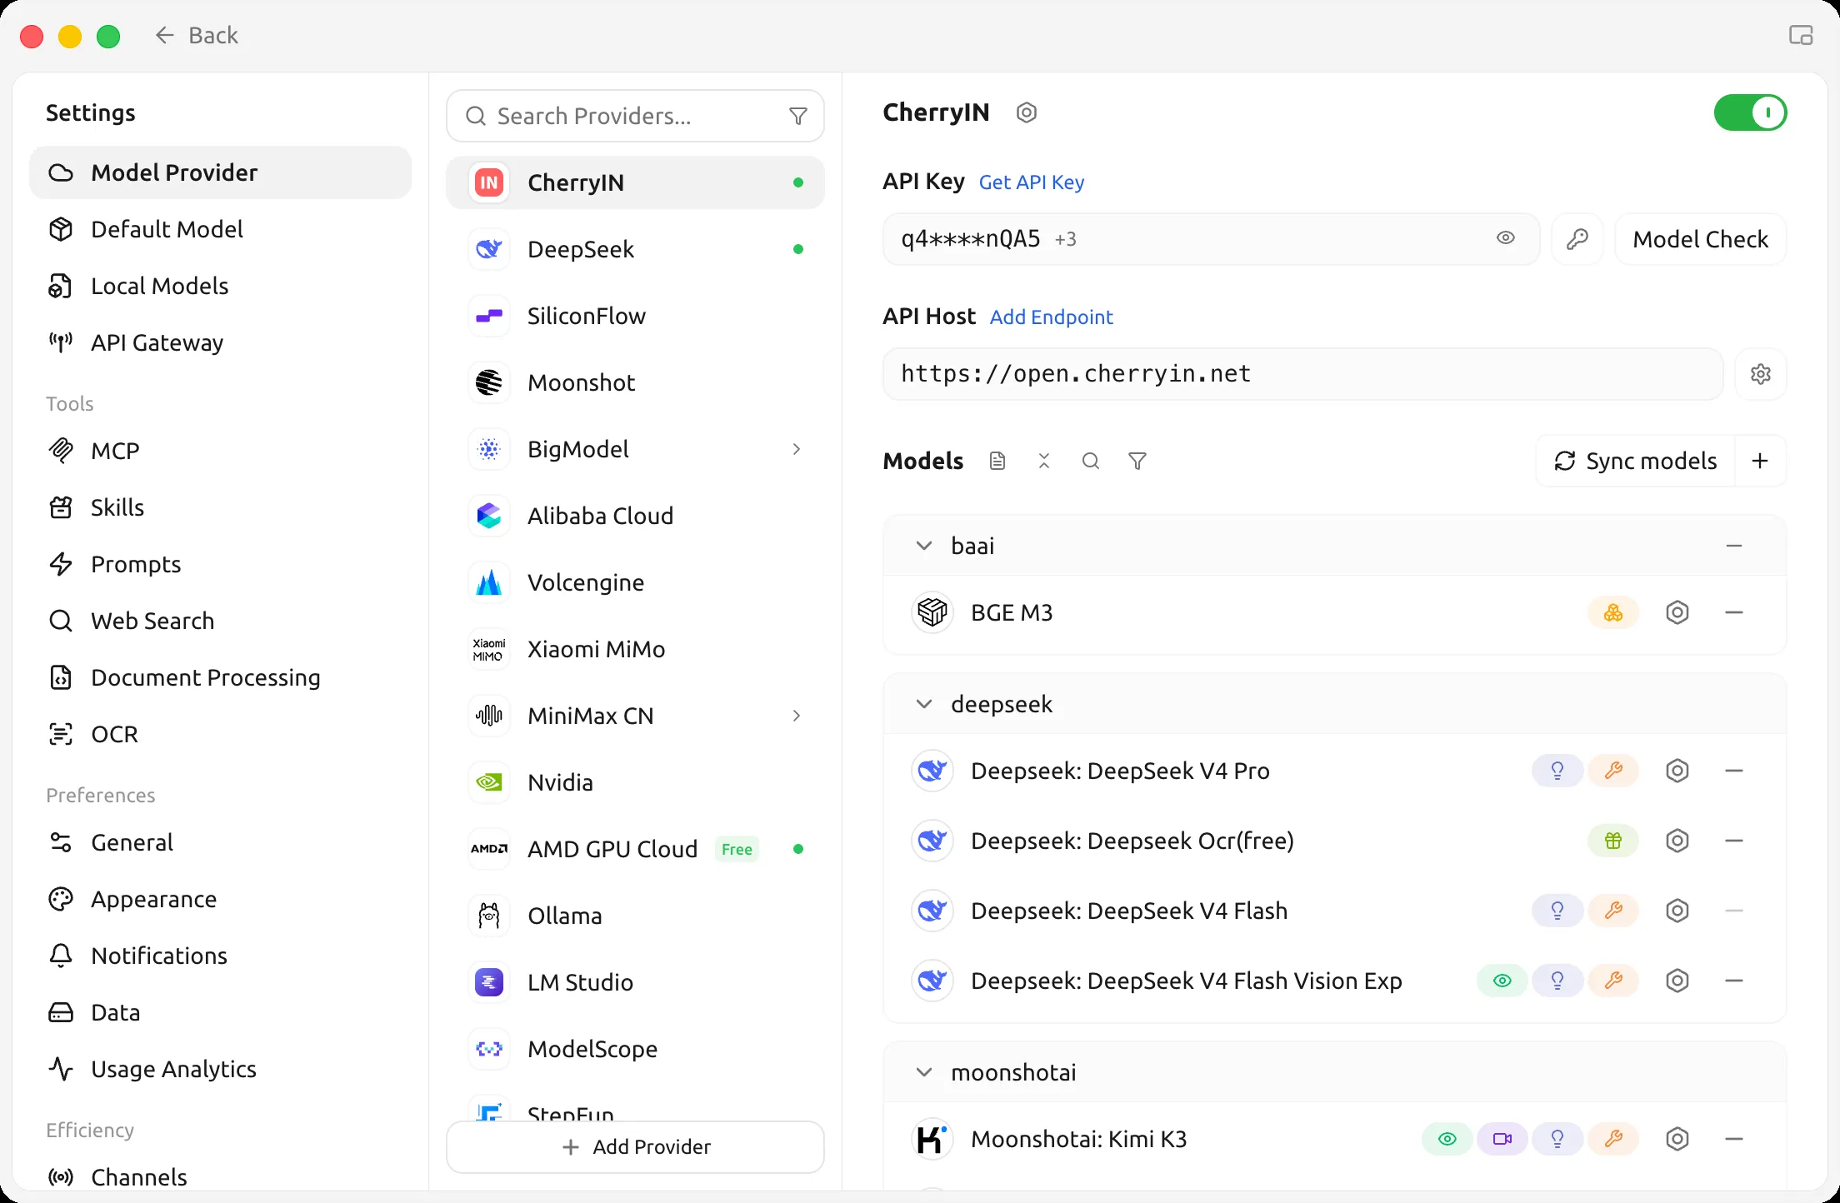1840x1203 pixels.
Task: Click the window layout icon at top right
Action: [x=1801, y=35]
